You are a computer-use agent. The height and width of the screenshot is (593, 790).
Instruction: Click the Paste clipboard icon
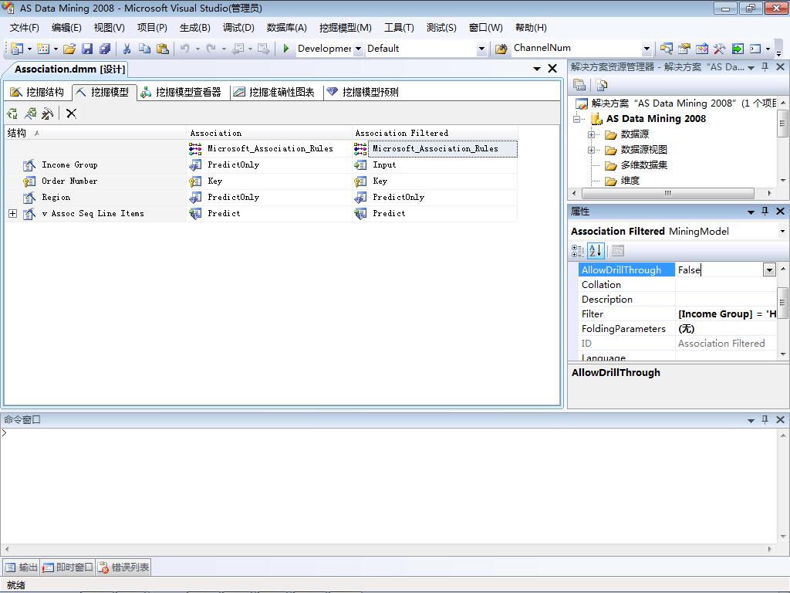point(162,49)
